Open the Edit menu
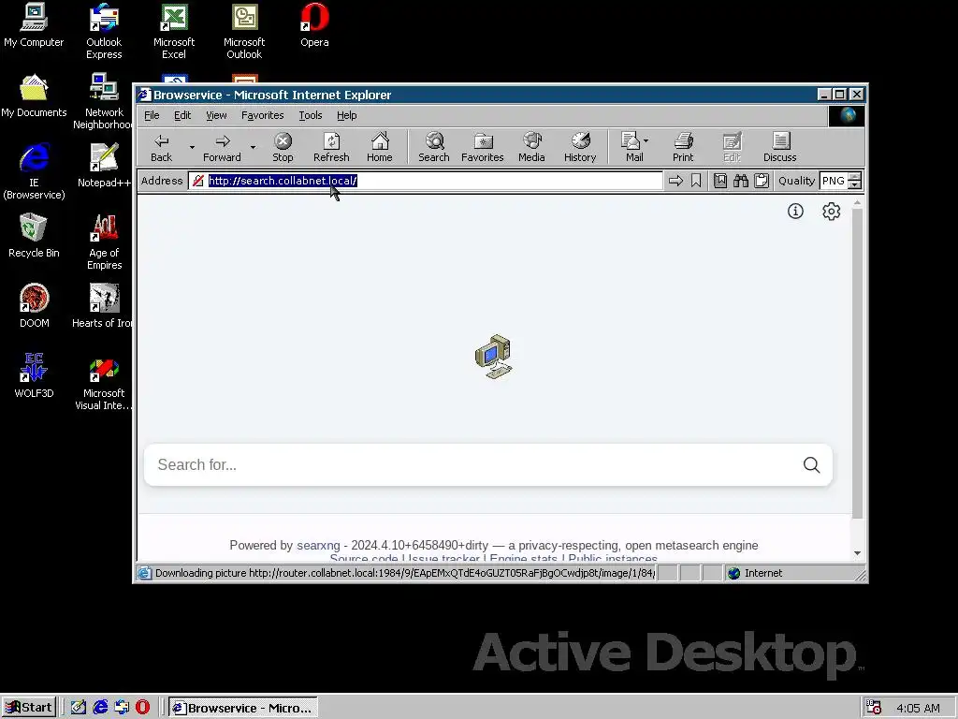The height and width of the screenshot is (719, 958). pos(182,115)
